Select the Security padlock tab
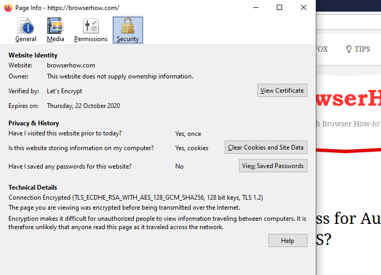Viewport: 381px width, 275px height. [128, 30]
